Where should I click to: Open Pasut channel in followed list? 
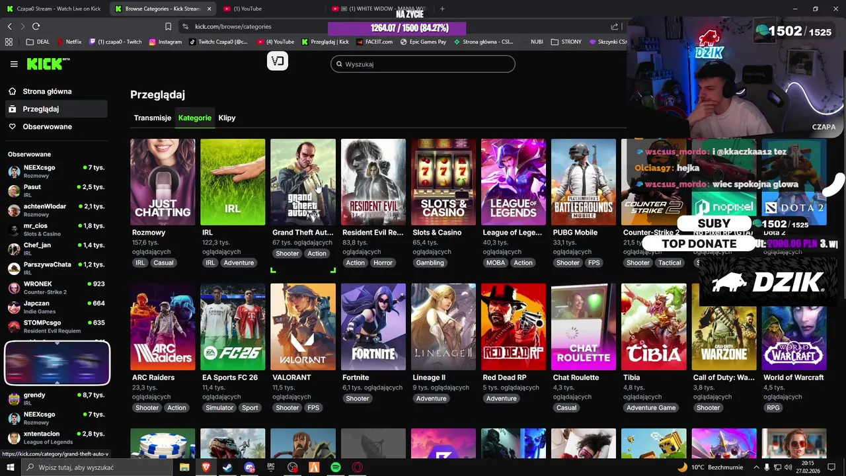(x=56, y=190)
